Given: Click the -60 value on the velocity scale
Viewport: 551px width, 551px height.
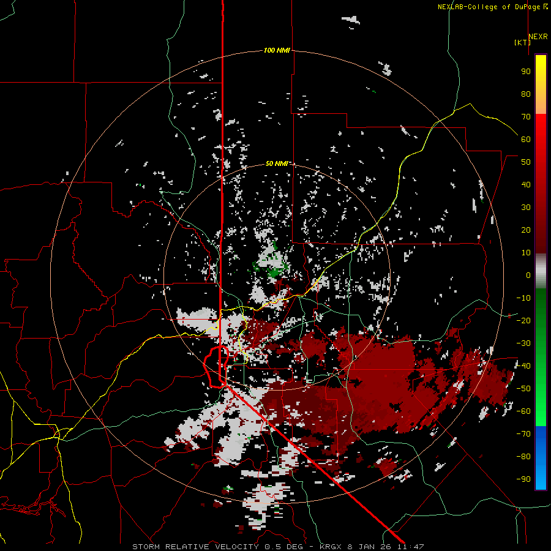Looking at the screenshot, I should (x=523, y=411).
